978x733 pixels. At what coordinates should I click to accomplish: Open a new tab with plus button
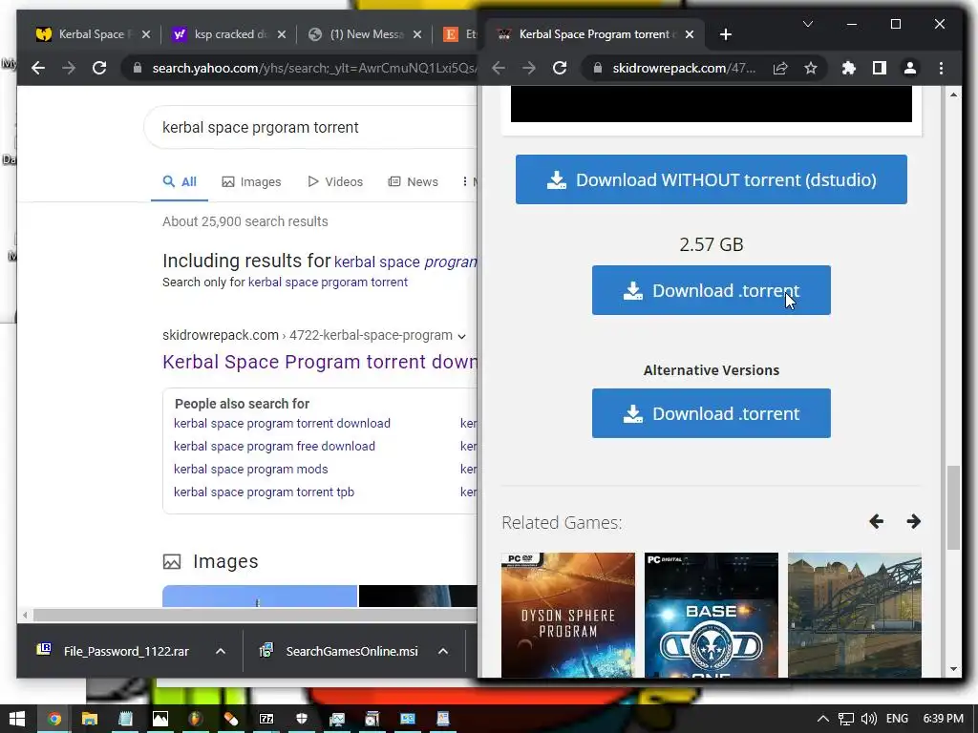click(x=726, y=34)
